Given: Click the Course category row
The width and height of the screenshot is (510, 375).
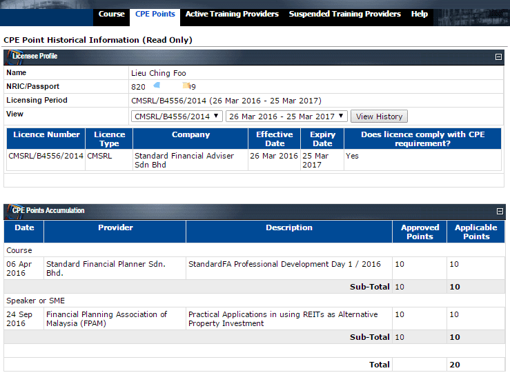Looking at the screenshot, I should coord(255,250).
